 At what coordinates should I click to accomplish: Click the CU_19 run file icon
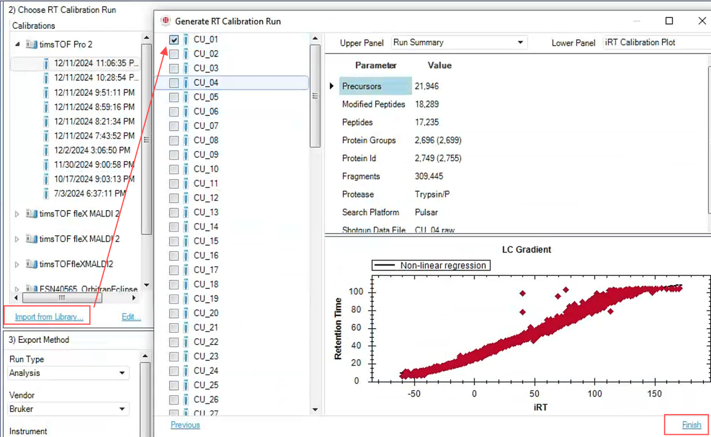coord(186,299)
